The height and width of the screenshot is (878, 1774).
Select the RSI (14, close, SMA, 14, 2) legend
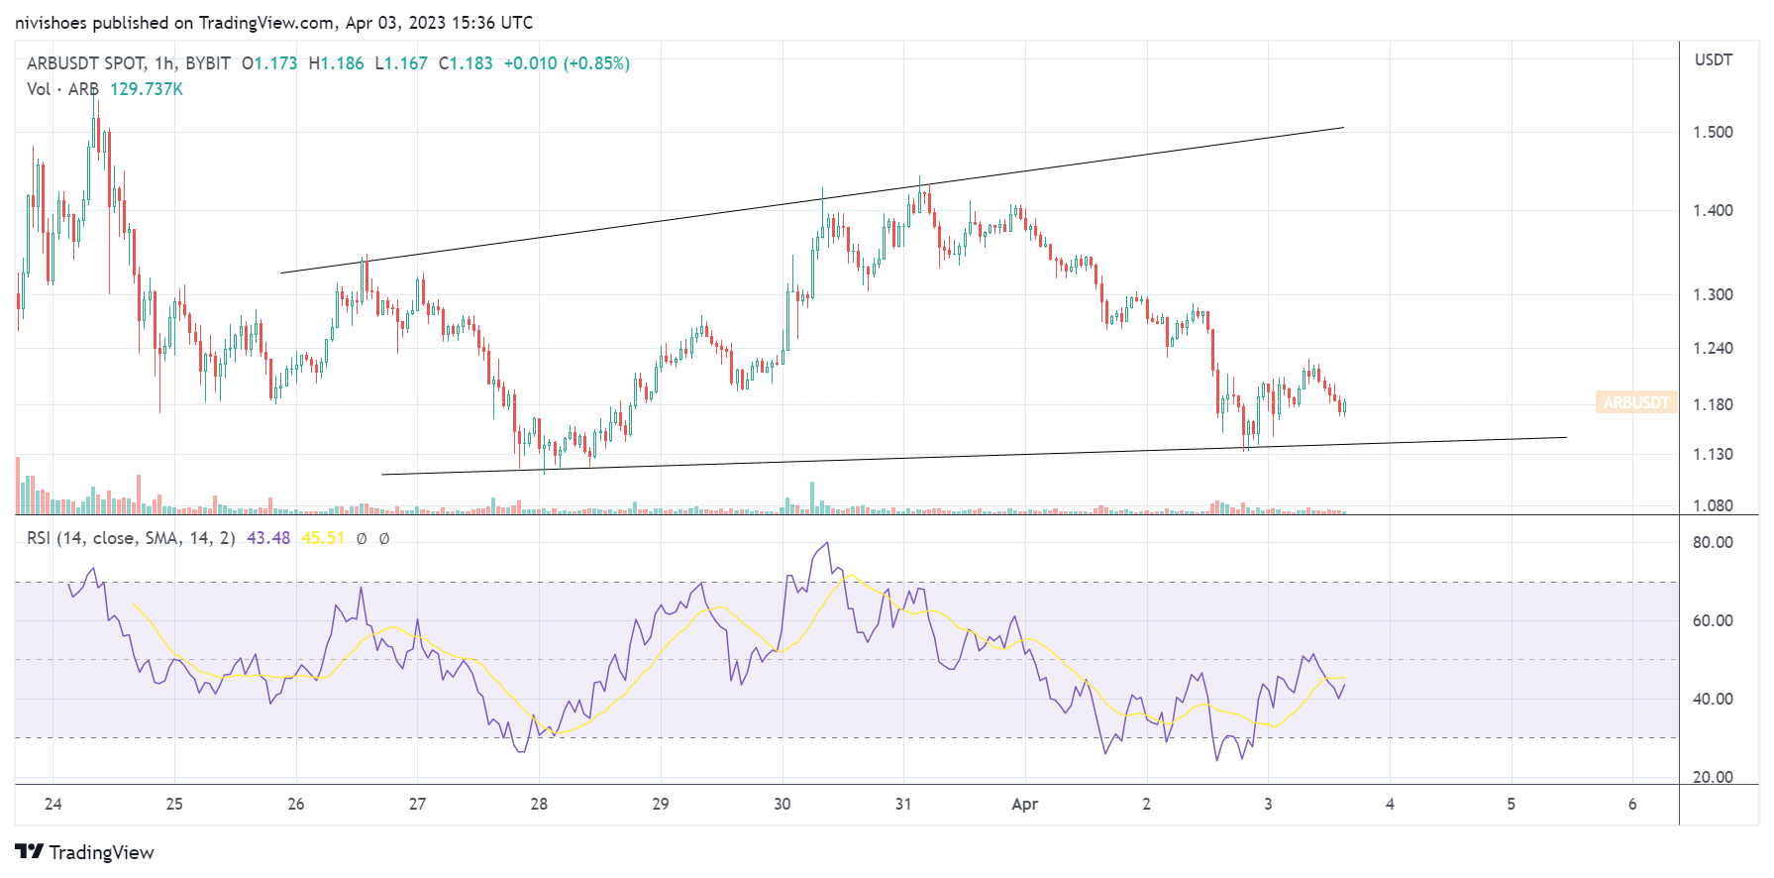(131, 538)
